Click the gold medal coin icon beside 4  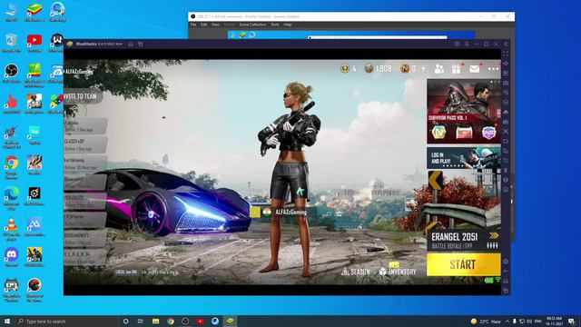click(345, 68)
